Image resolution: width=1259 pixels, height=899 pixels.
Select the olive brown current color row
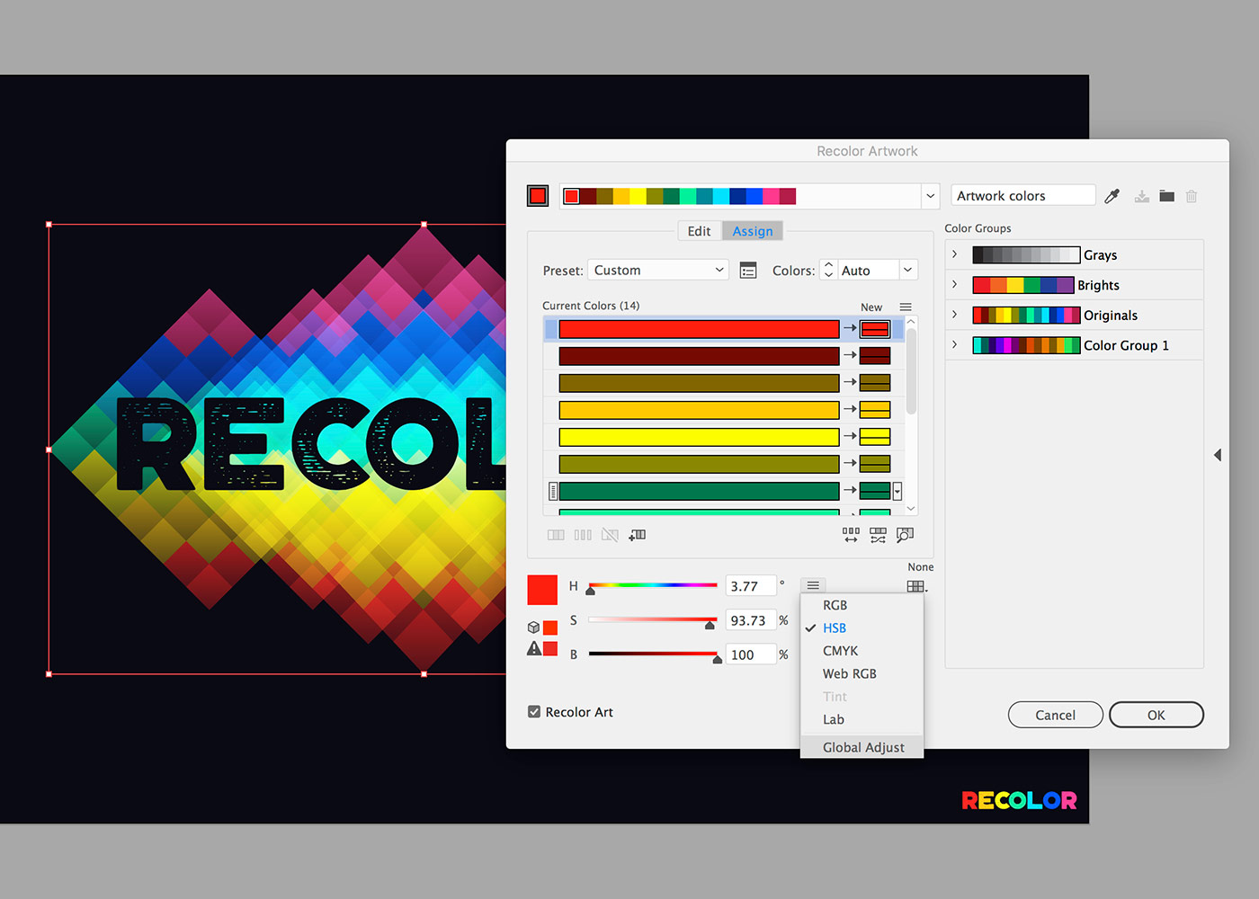(x=699, y=383)
